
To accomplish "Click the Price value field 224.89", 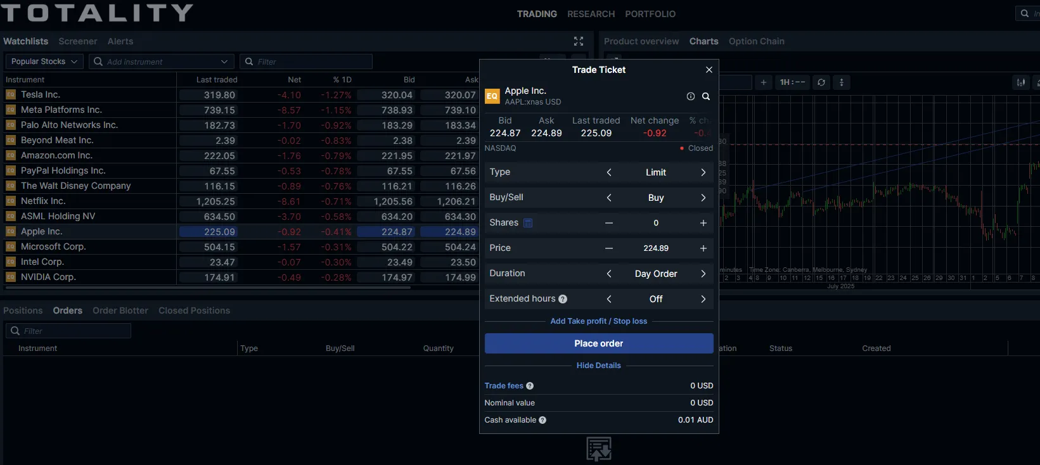I will [656, 248].
